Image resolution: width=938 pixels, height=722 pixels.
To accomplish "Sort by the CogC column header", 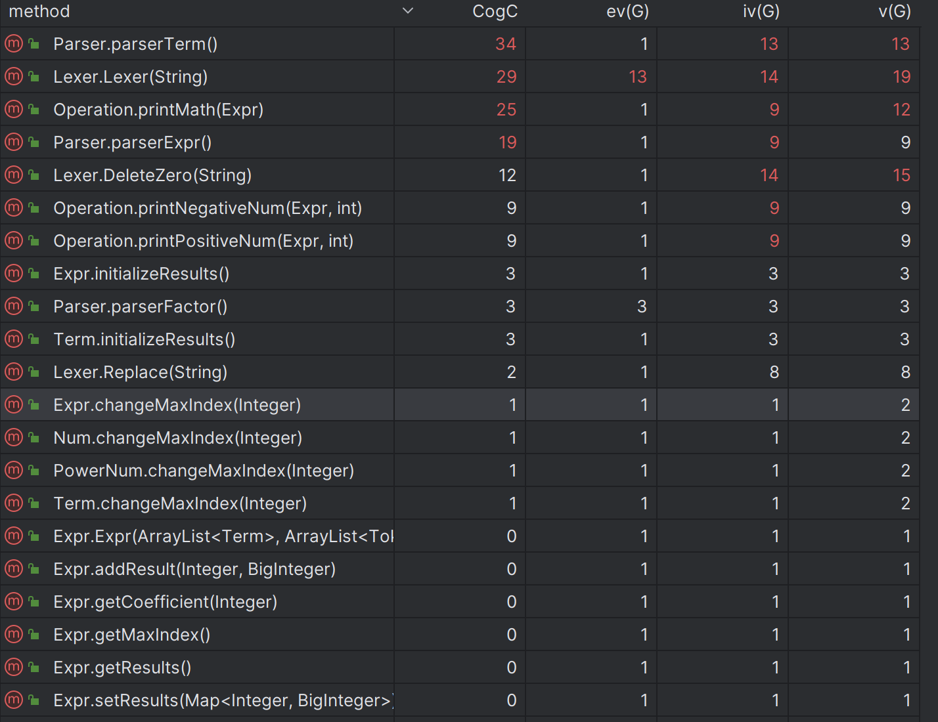I will [495, 11].
